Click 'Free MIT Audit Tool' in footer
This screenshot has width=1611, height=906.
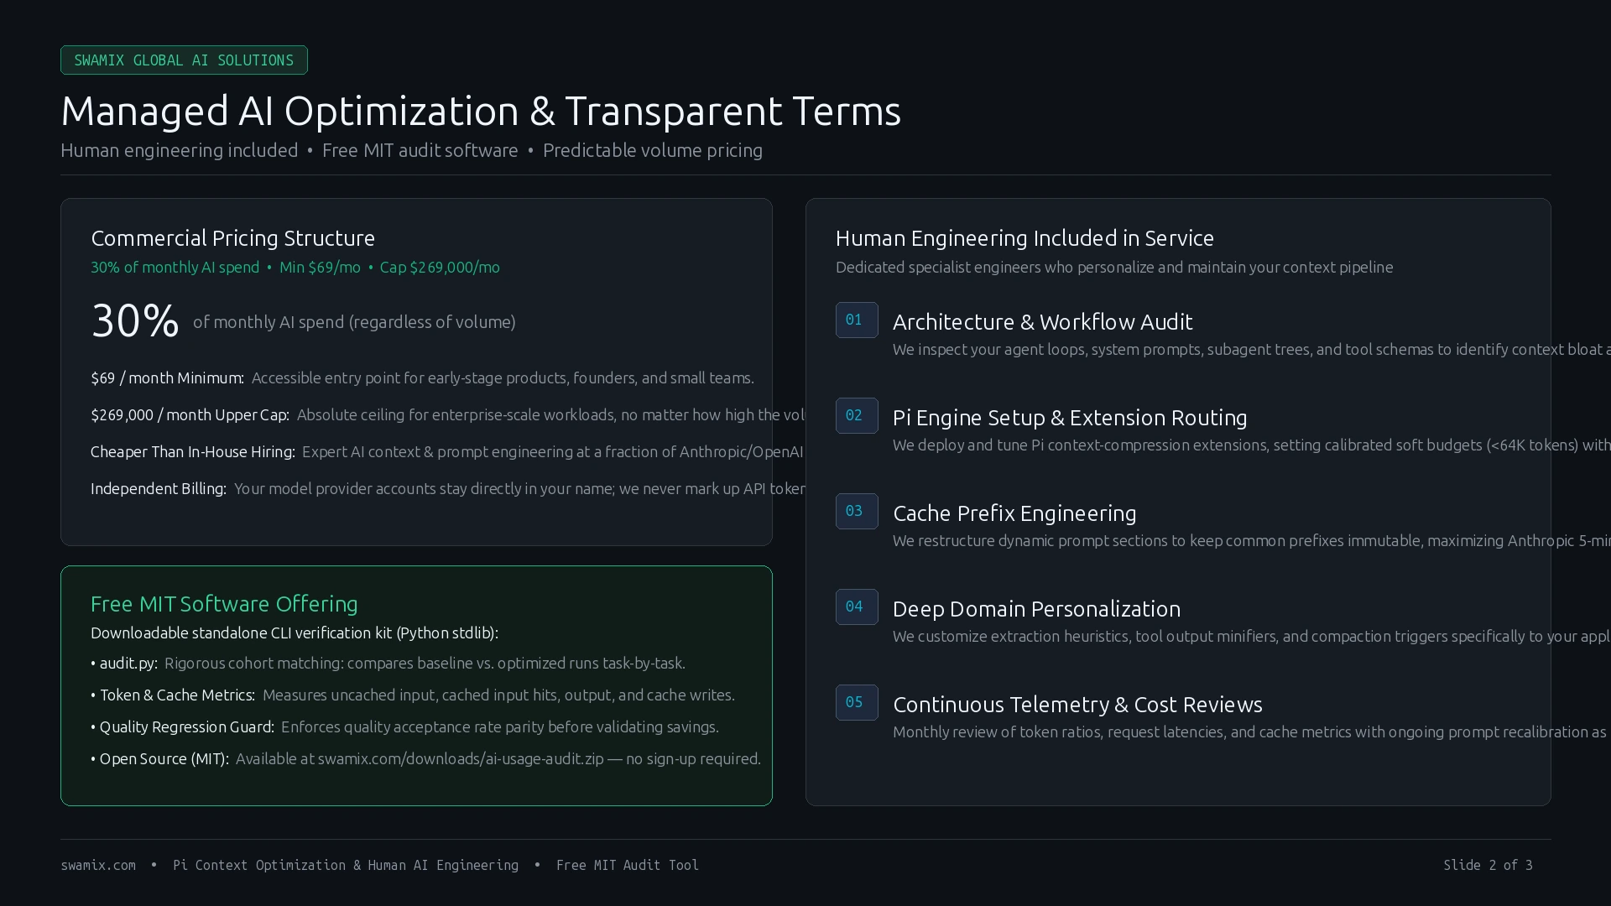(628, 865)
